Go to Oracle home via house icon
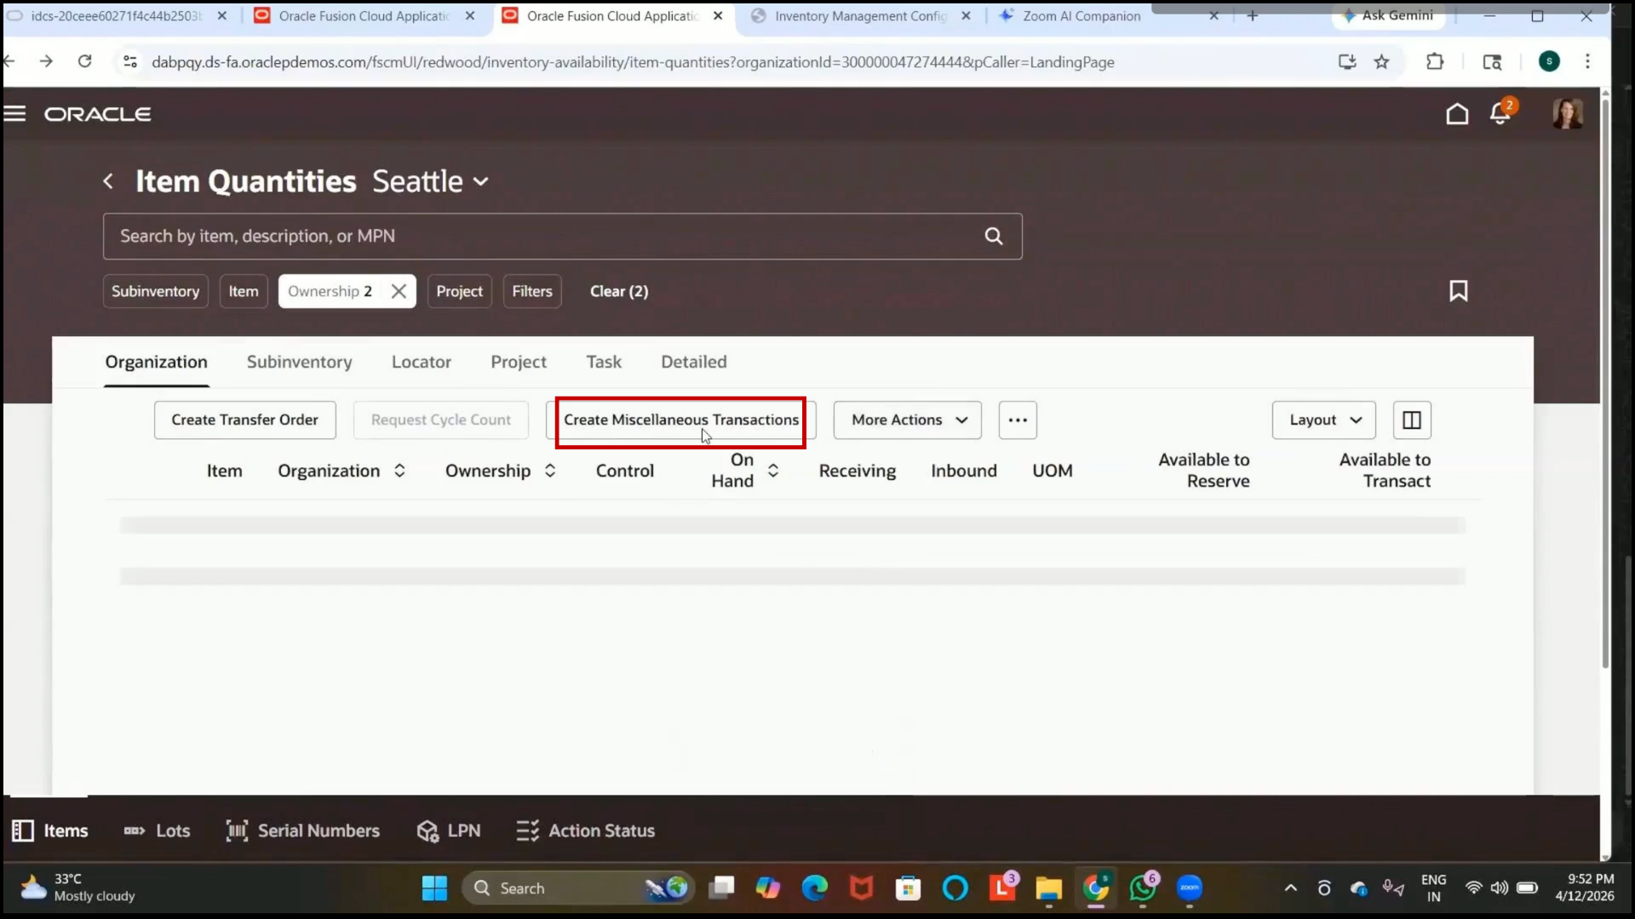Viewport: 1635px width, 919px height. click(1457, 114)
